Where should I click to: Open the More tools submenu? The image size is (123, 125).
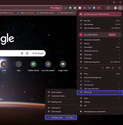[100, 92]
